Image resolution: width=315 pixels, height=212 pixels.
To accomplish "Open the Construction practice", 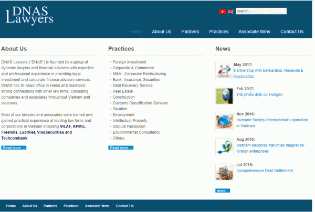I will point(123,97).
